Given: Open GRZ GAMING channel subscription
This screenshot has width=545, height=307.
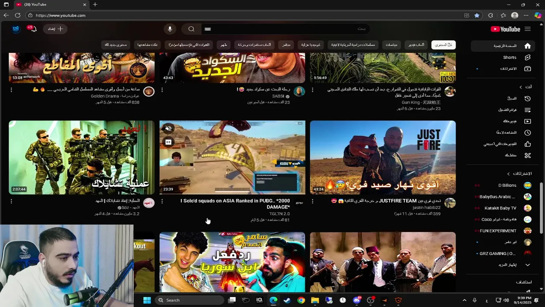Looking at the screenshot, I should [502, 254].
